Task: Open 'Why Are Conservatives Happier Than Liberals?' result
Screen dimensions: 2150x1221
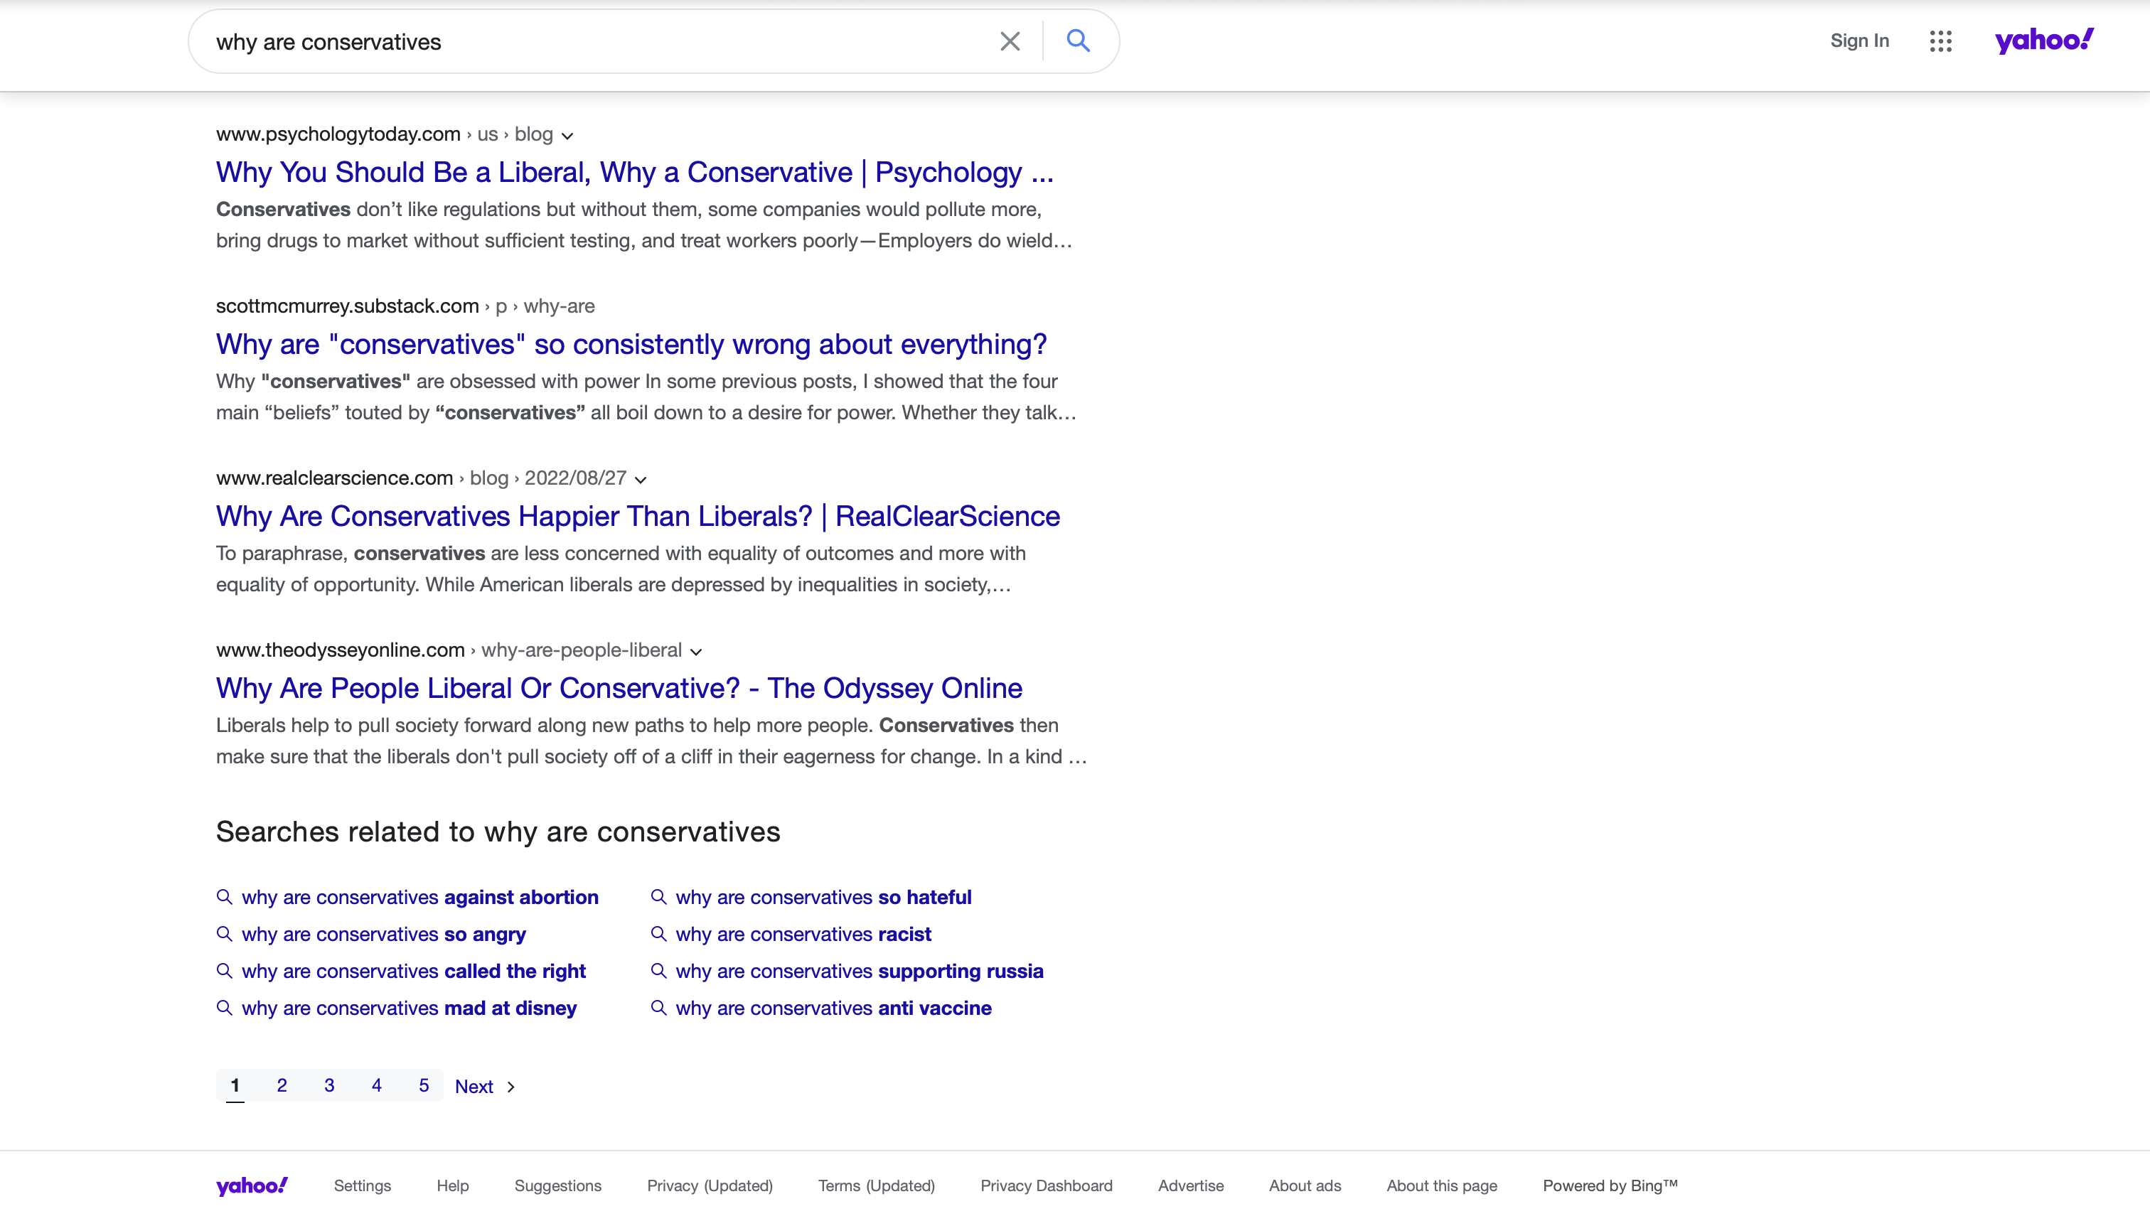Action: (638, 516)
